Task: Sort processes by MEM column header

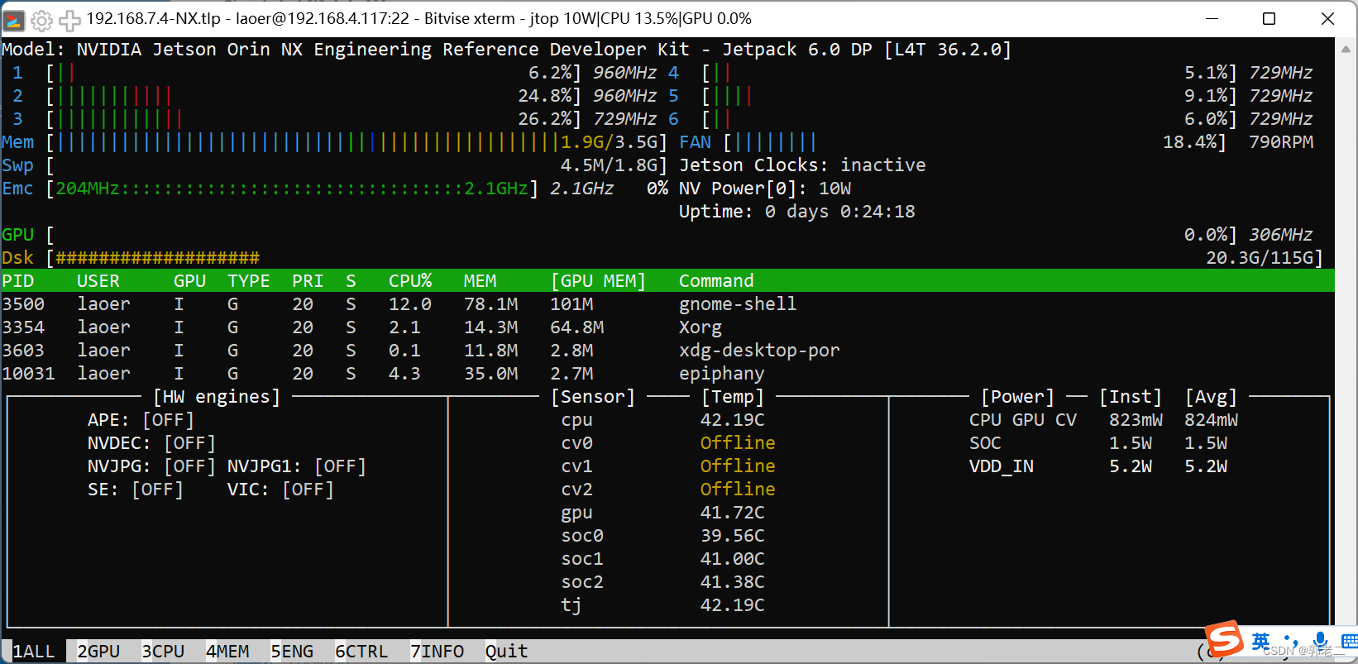Action: [480, 281]
